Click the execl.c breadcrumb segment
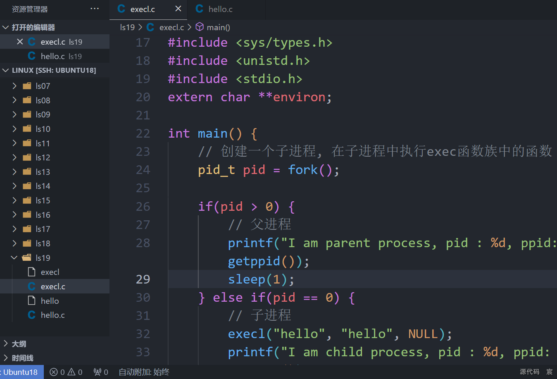 (171, 27)
